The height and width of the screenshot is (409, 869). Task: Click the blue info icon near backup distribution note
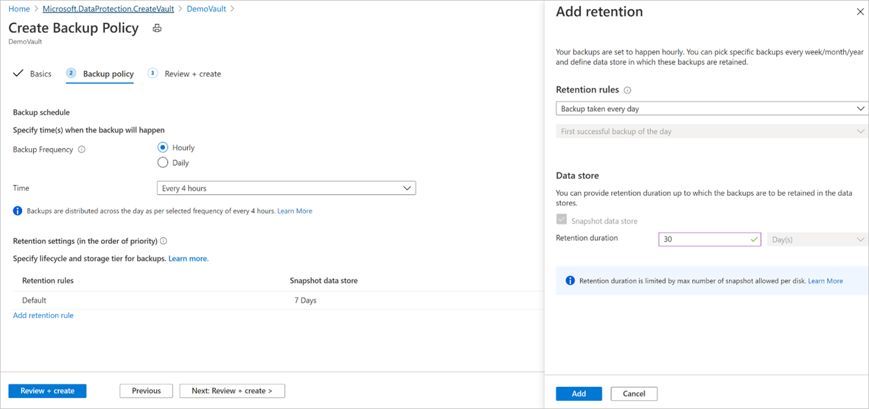18,211
